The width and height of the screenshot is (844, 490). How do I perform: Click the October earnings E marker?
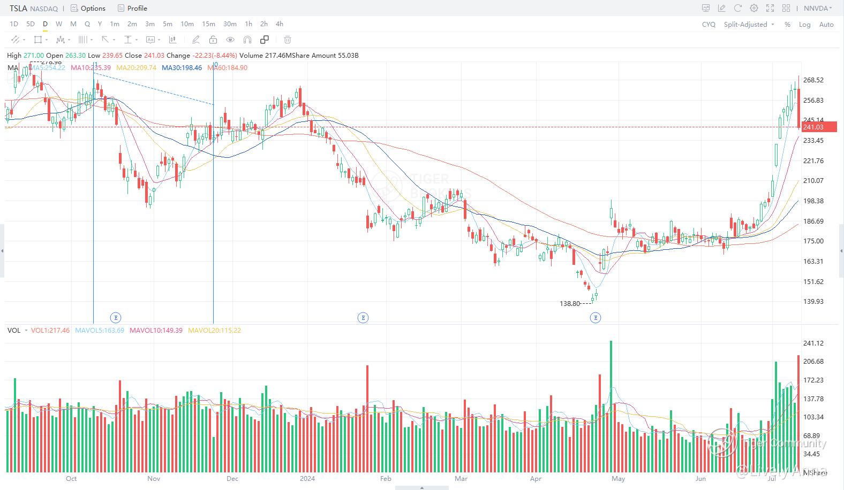pyautogui.click(x=115, y=318)
